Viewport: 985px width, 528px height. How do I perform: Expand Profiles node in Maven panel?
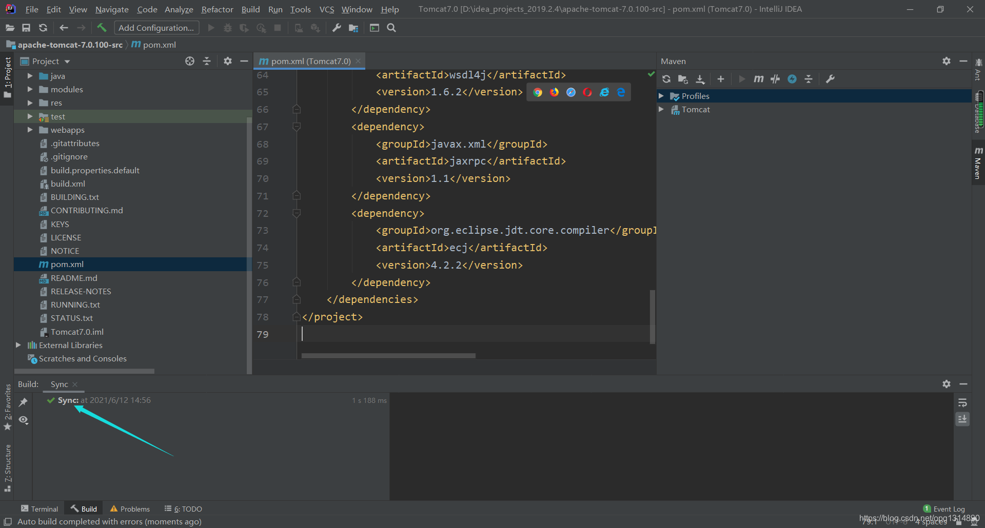[x=661, y=96]
